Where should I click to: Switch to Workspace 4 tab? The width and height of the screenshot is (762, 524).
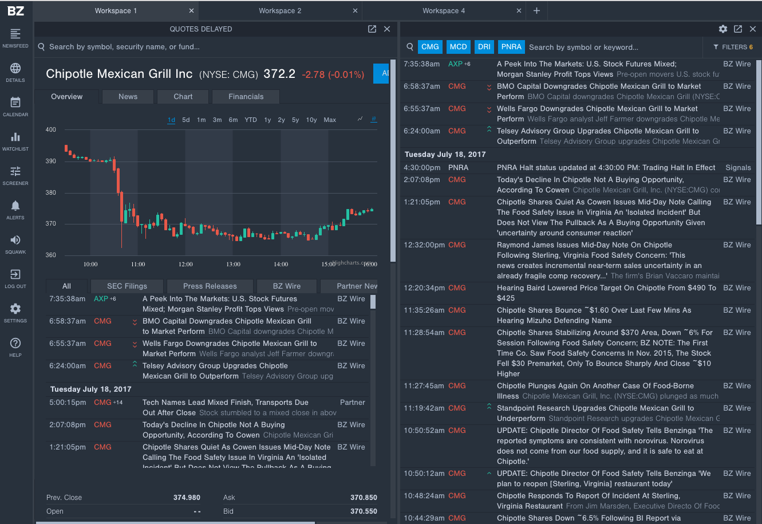pos(444,11)
